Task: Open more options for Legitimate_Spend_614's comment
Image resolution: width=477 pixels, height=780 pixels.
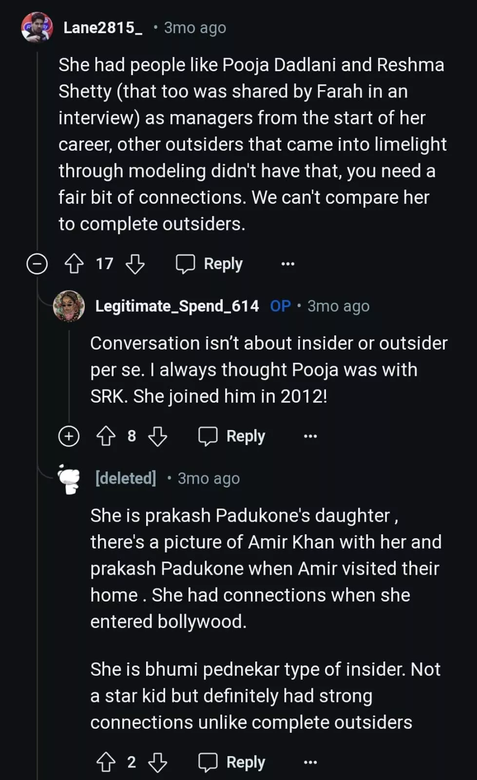Action: [x=310, y=436]
